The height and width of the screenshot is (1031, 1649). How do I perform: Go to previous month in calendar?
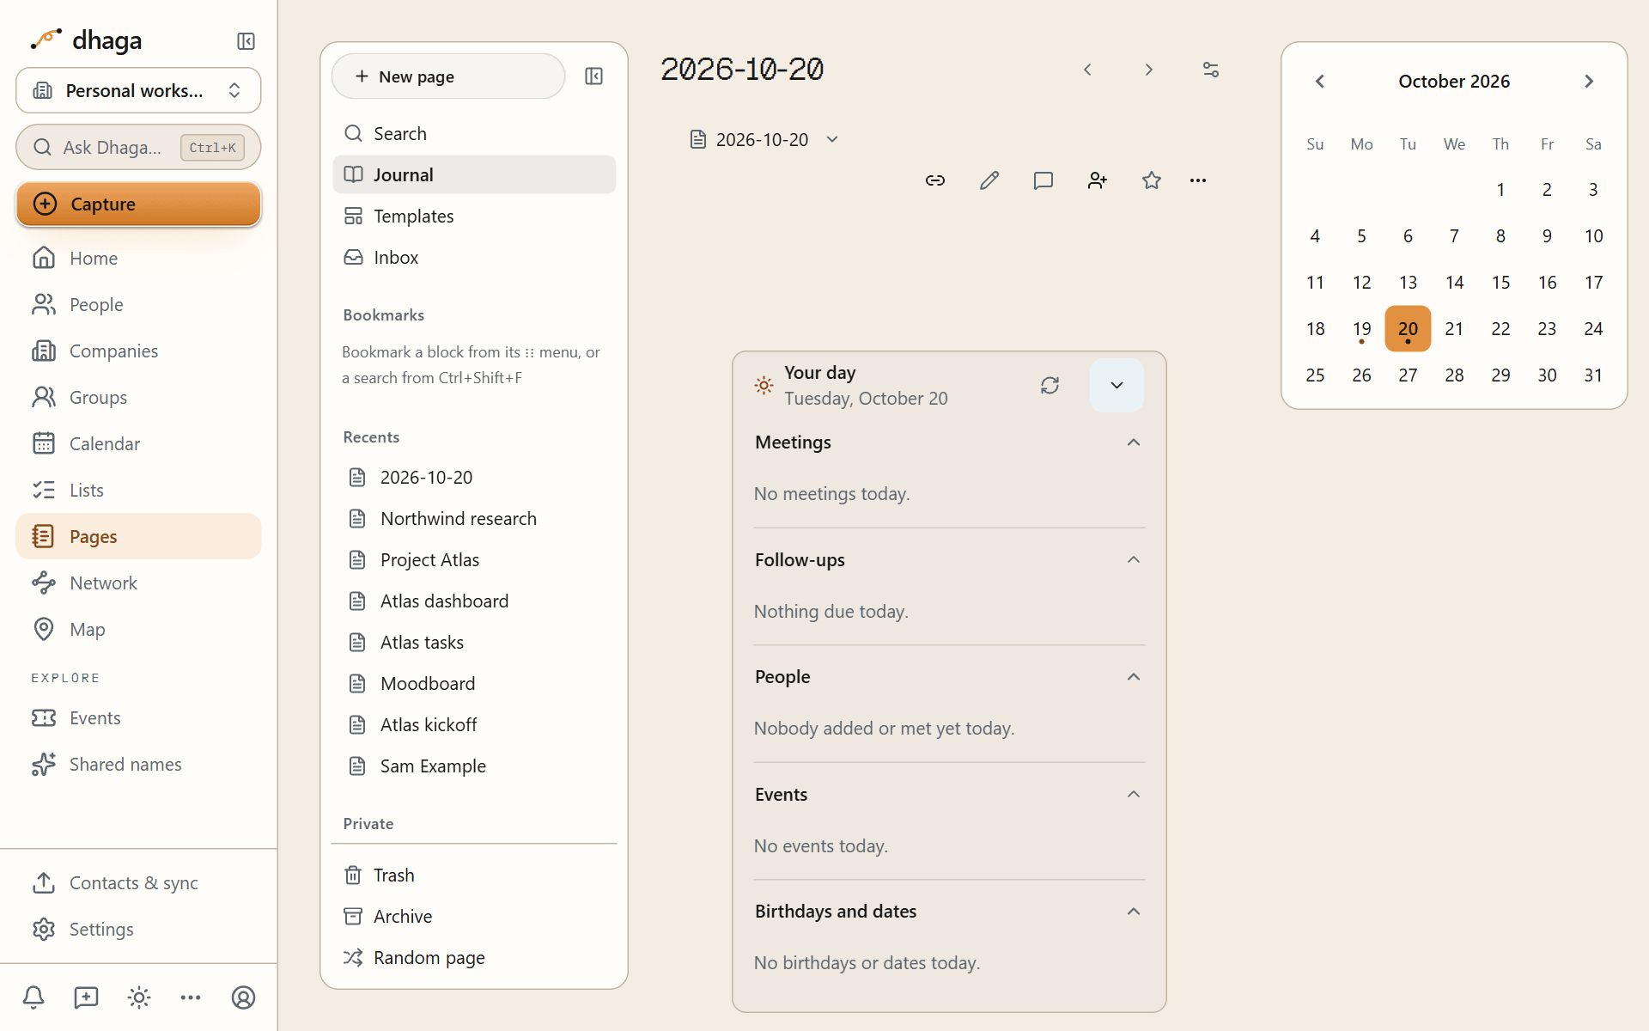click(x=1320, y=82)
